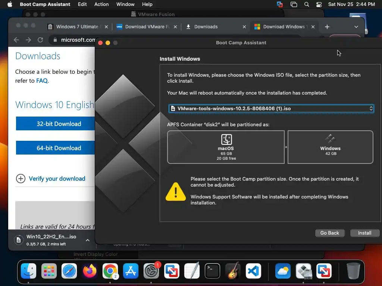Viewport: 382px width, 286px height.
Task: Click Go Back in Boot Camp Assistant
Action: 330,233
